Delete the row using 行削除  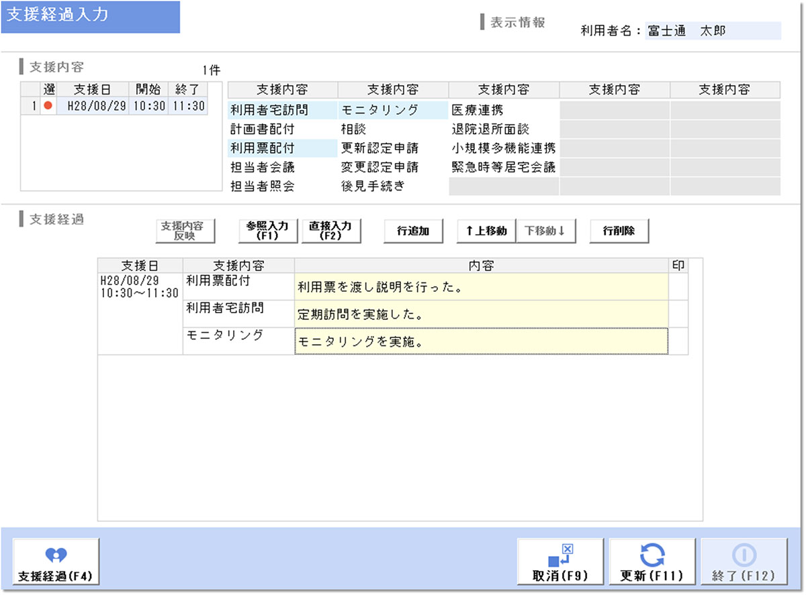620,231
